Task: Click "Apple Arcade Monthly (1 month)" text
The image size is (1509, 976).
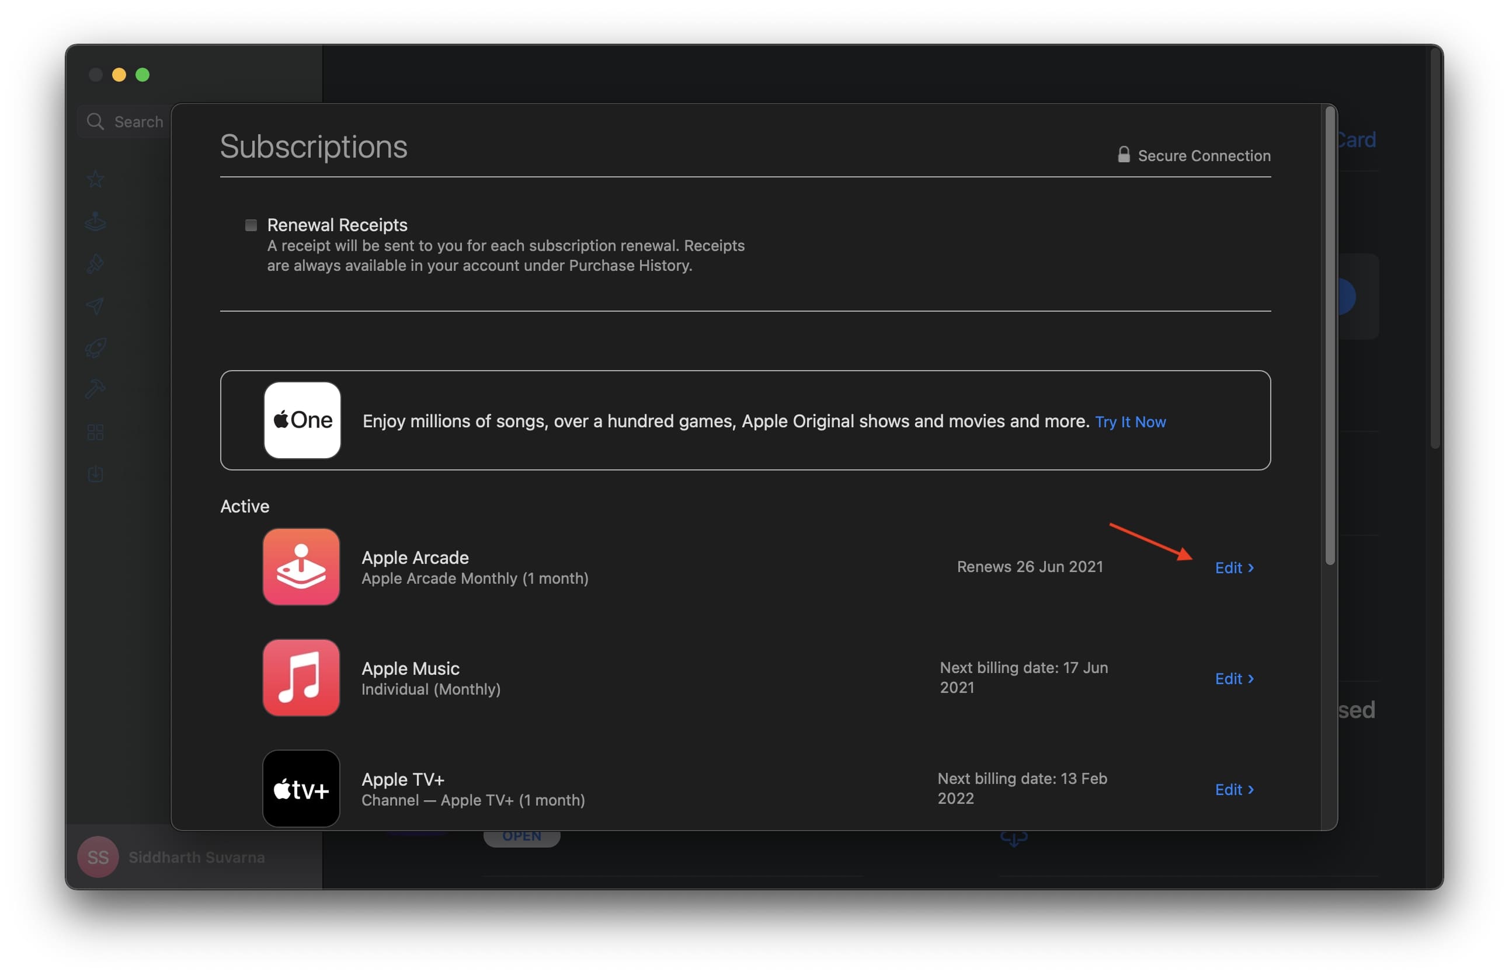Action: pyautogui.click(x=475, y=578)
